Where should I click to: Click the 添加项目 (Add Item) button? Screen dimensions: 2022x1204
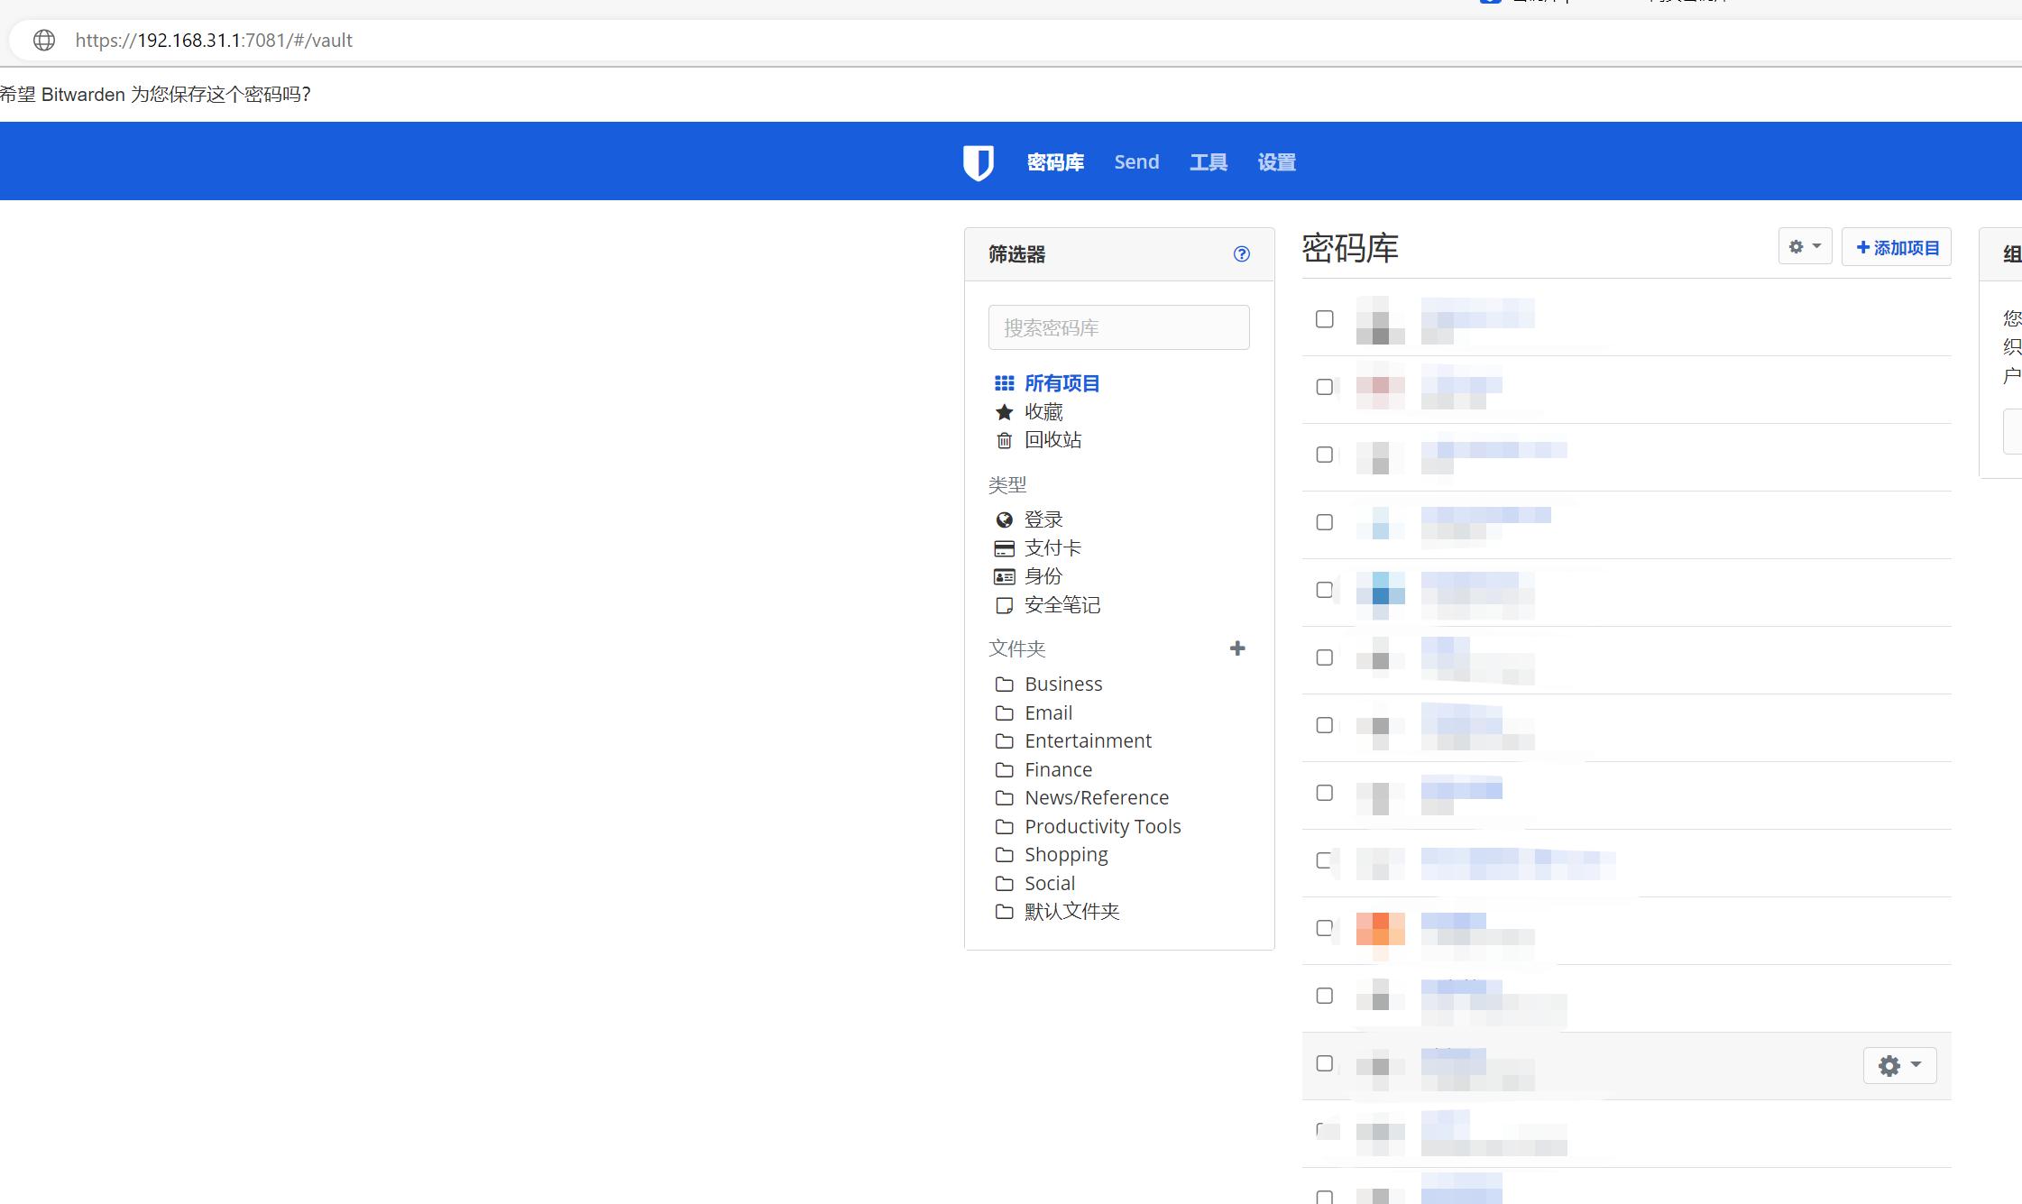[1897, 246]
